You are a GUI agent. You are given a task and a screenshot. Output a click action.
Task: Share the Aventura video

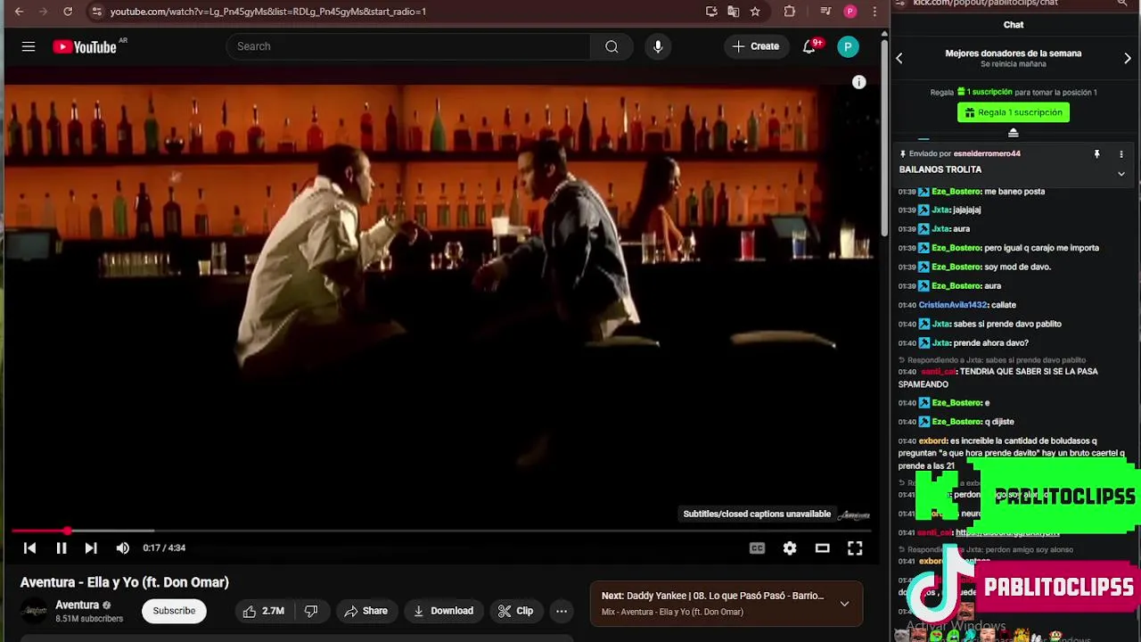pyautogui.click(x=365, y=611)
